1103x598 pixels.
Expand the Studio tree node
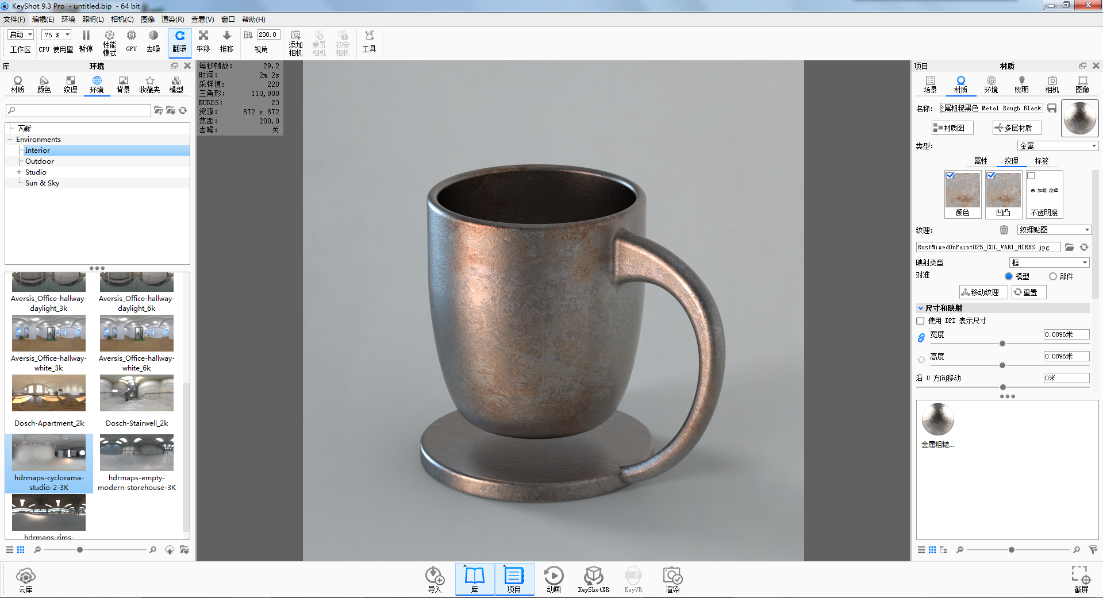point(19,172)
